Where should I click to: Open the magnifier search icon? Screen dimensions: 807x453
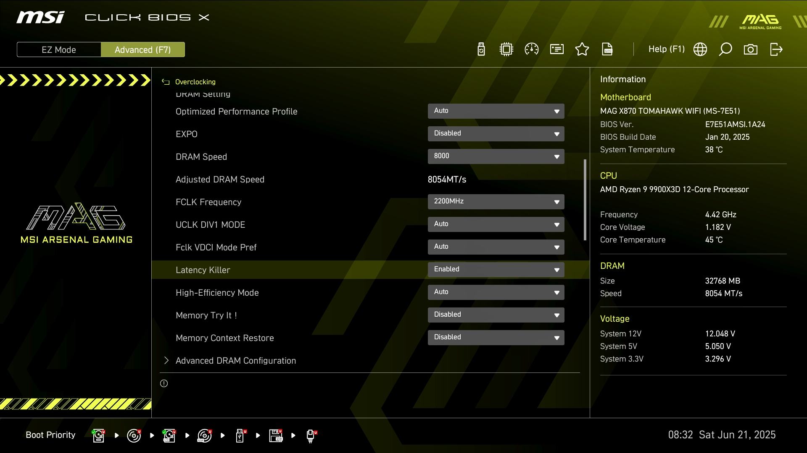(725, 49)
